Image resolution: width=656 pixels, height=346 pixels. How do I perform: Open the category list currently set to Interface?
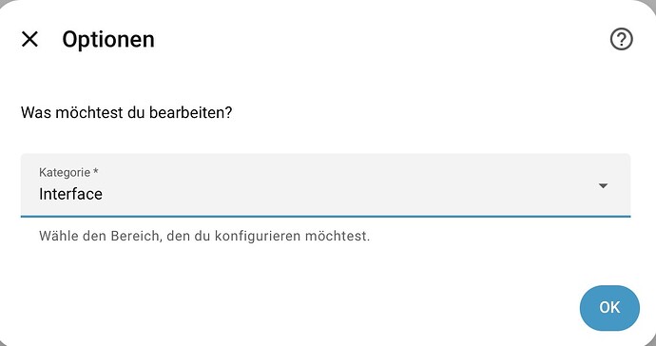(325, 185)
